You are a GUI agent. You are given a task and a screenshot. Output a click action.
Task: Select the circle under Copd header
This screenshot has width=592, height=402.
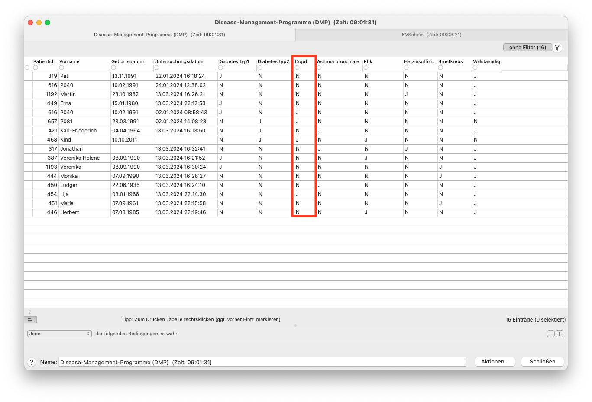click(x=297, y=68)
